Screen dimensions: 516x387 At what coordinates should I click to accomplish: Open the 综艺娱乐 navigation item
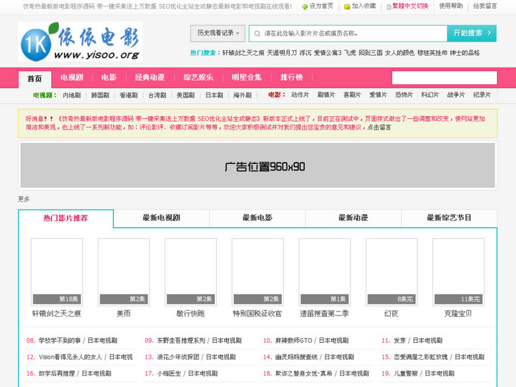pos(198,77)
